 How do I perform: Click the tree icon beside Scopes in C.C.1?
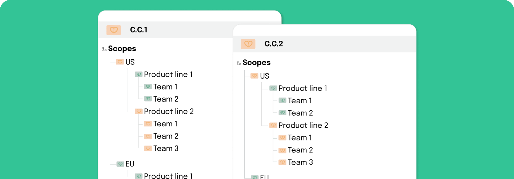click(104, 49)
